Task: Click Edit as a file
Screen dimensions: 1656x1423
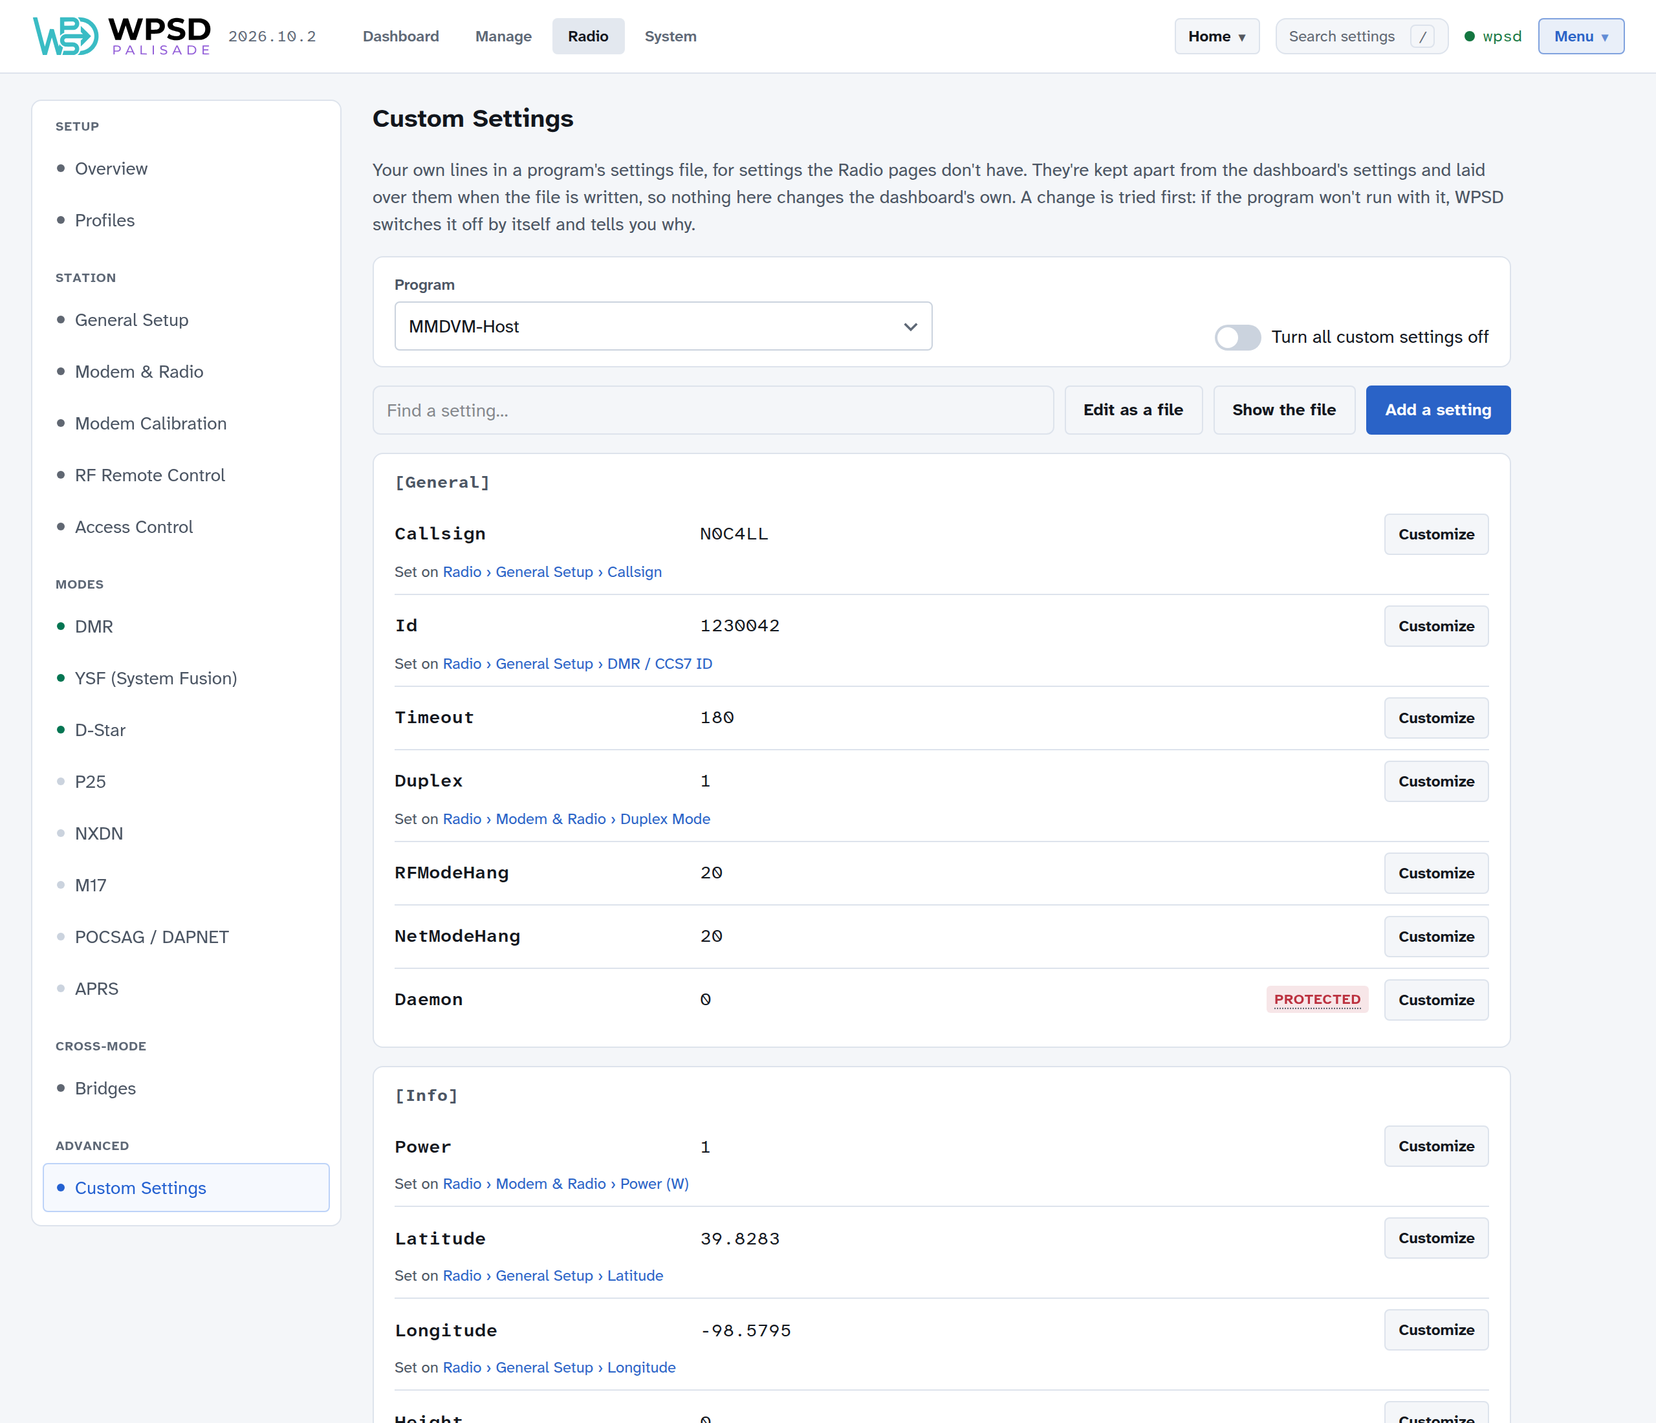Action: 1133,410
